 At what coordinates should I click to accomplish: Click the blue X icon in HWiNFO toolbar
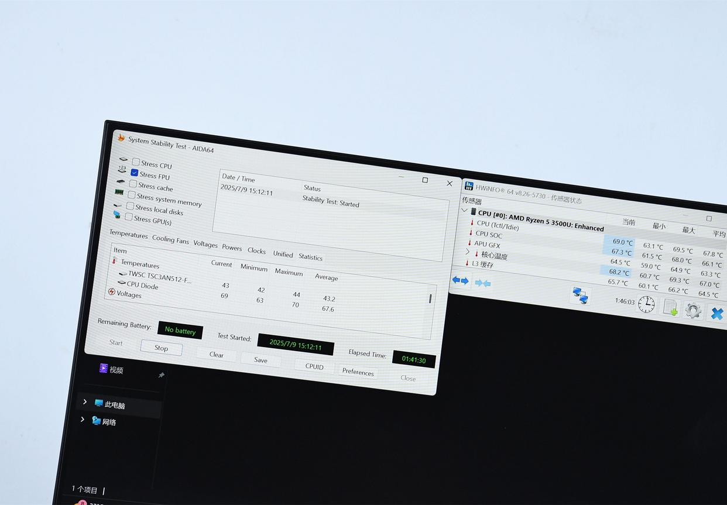point(717,314)
